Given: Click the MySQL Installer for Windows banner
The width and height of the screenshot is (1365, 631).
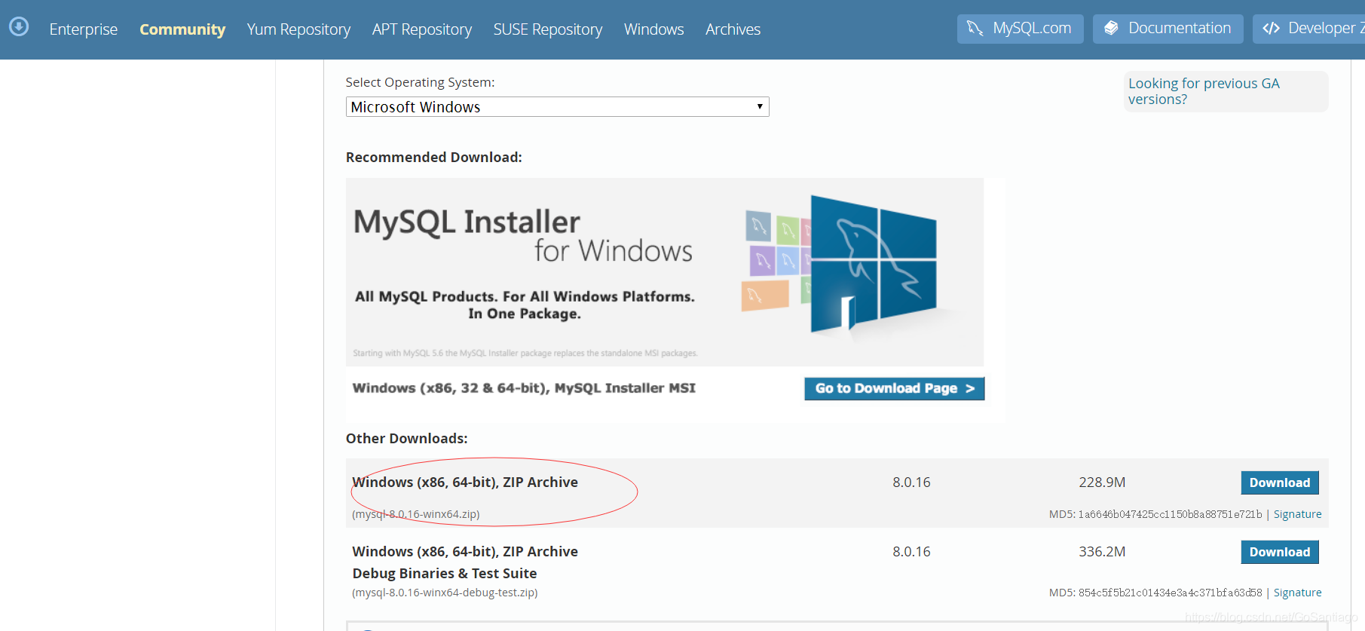Looking at the screenshot, I should click(664, 272).
